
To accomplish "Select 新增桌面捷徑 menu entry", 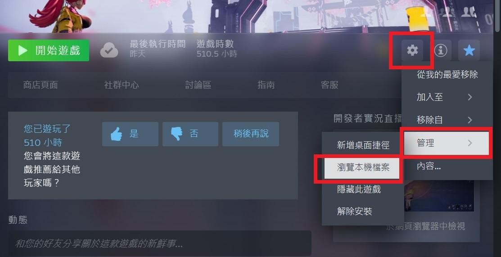I will coord(362,145).
